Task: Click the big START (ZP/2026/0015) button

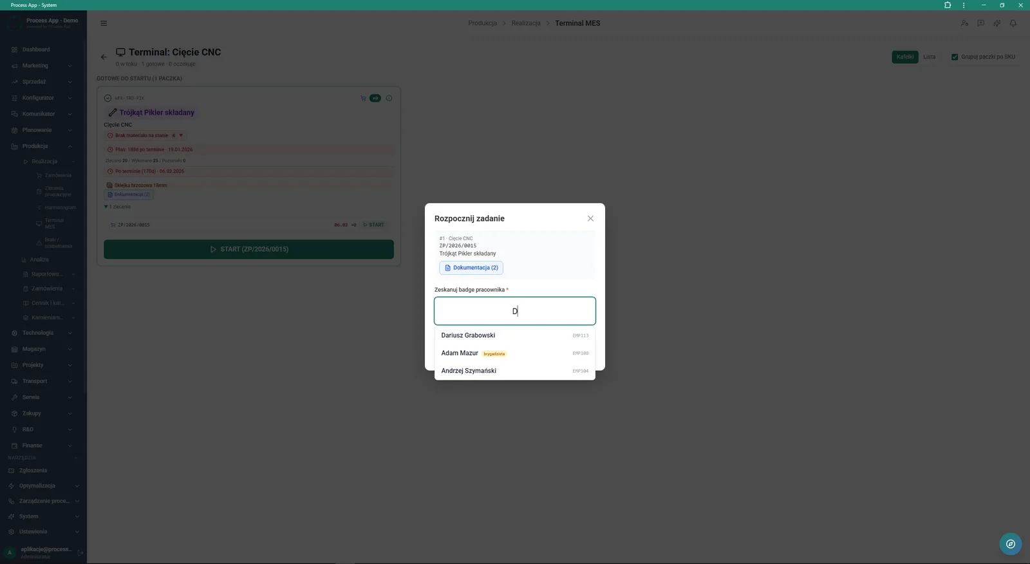Action: [248, 249]
